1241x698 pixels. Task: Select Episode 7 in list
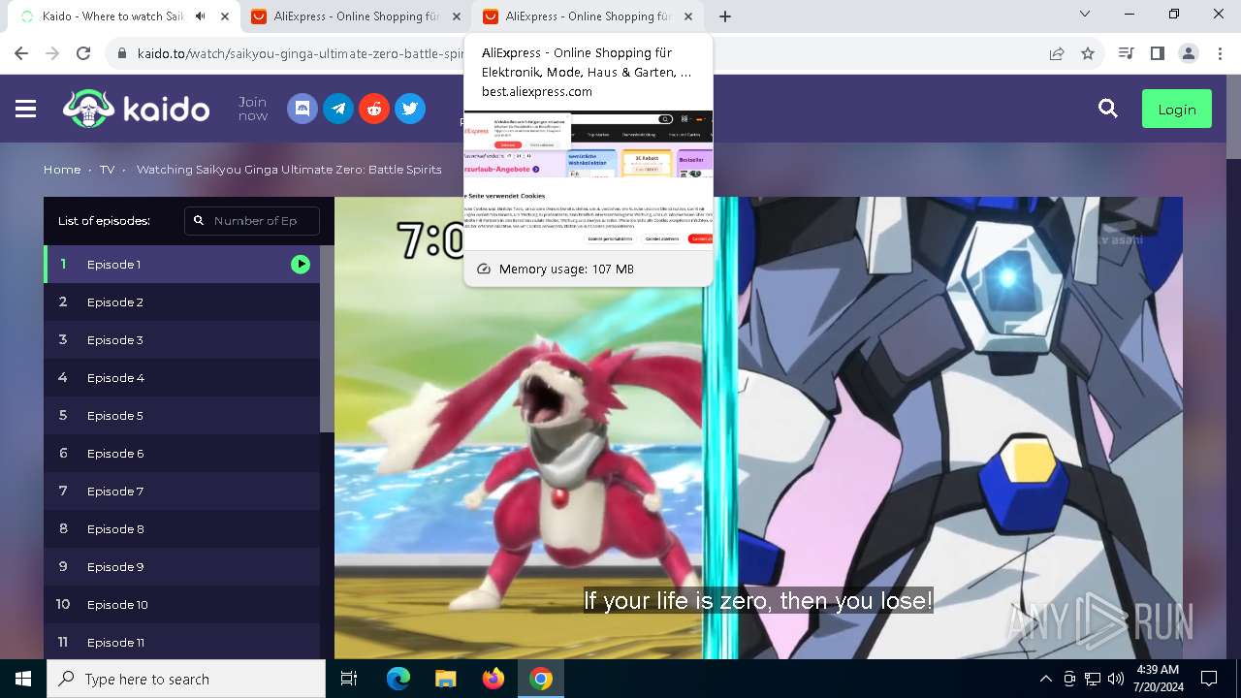[181, 491]
